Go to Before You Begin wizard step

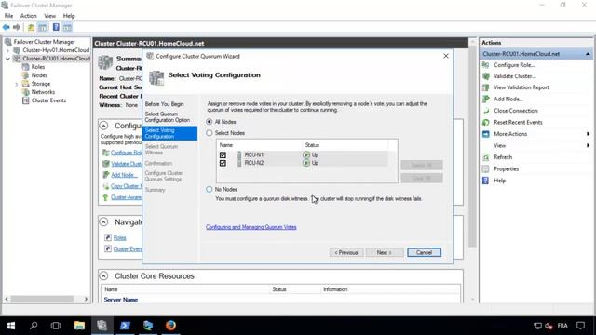(x=165, y=104)
